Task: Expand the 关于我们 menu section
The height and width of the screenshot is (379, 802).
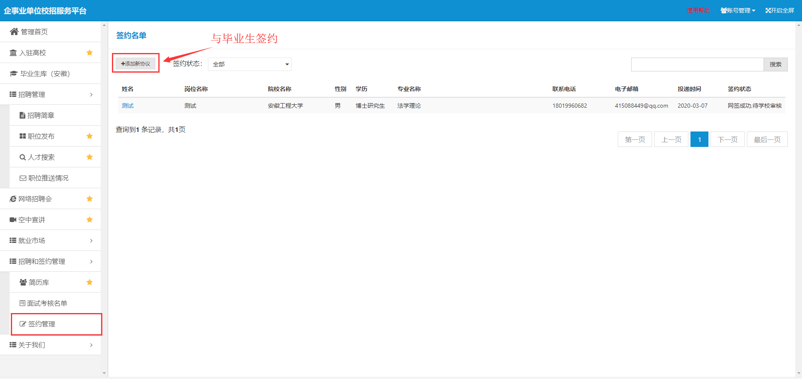Action: pyautogui.click(x=91, y=345)
